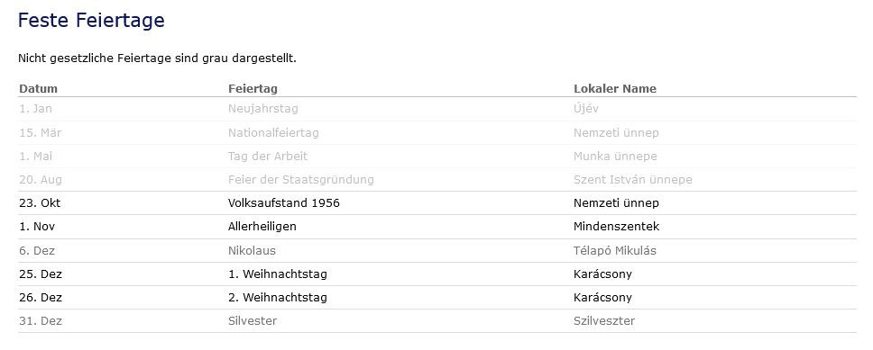Click local name Télapó Mikulás
This screenshot has width=873, height=350.
coord(615,251)
